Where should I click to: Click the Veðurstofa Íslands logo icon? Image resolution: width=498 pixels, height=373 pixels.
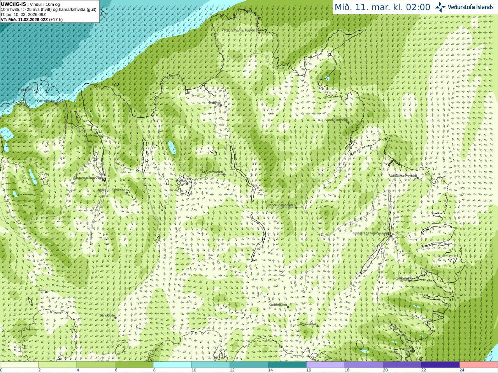pyautogui.click(x=440, y=7)
